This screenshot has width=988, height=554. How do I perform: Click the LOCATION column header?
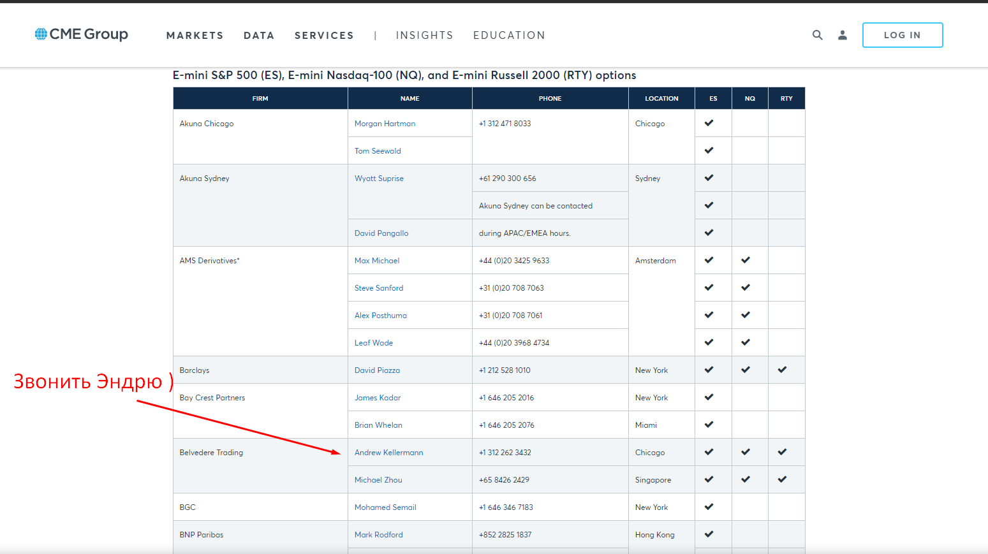661,99
